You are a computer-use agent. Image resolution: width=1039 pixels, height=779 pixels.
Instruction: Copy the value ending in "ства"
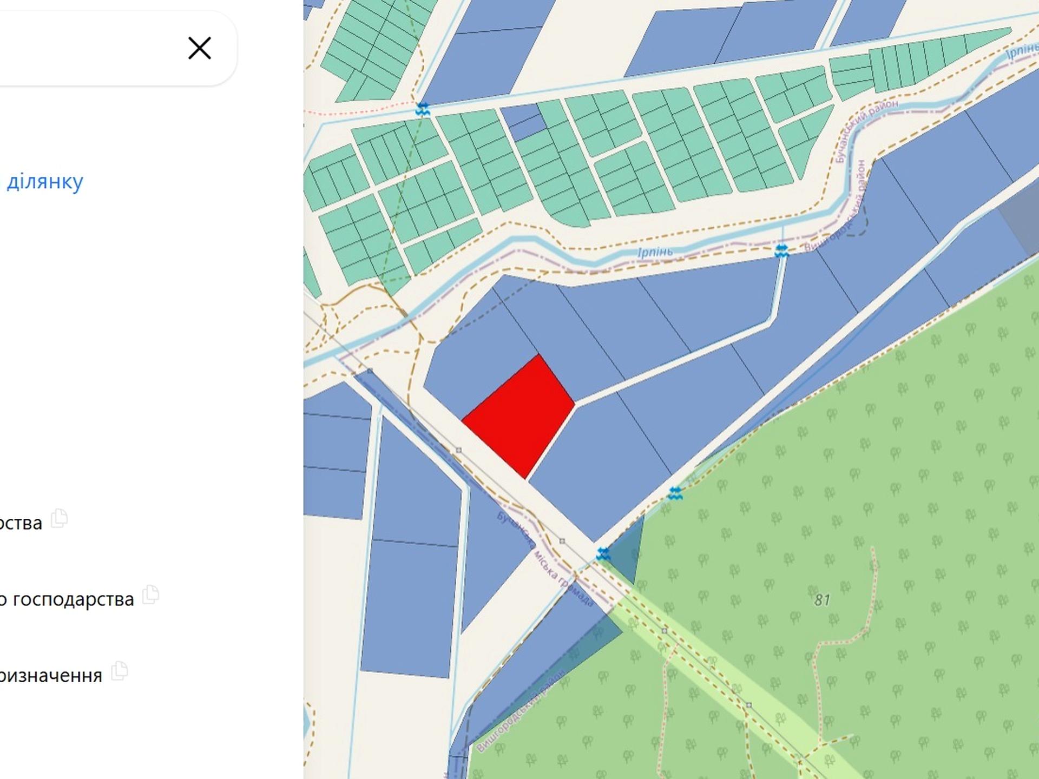click(60, 518)
